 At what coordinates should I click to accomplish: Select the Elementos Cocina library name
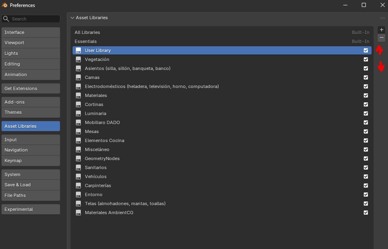(105, 140)
